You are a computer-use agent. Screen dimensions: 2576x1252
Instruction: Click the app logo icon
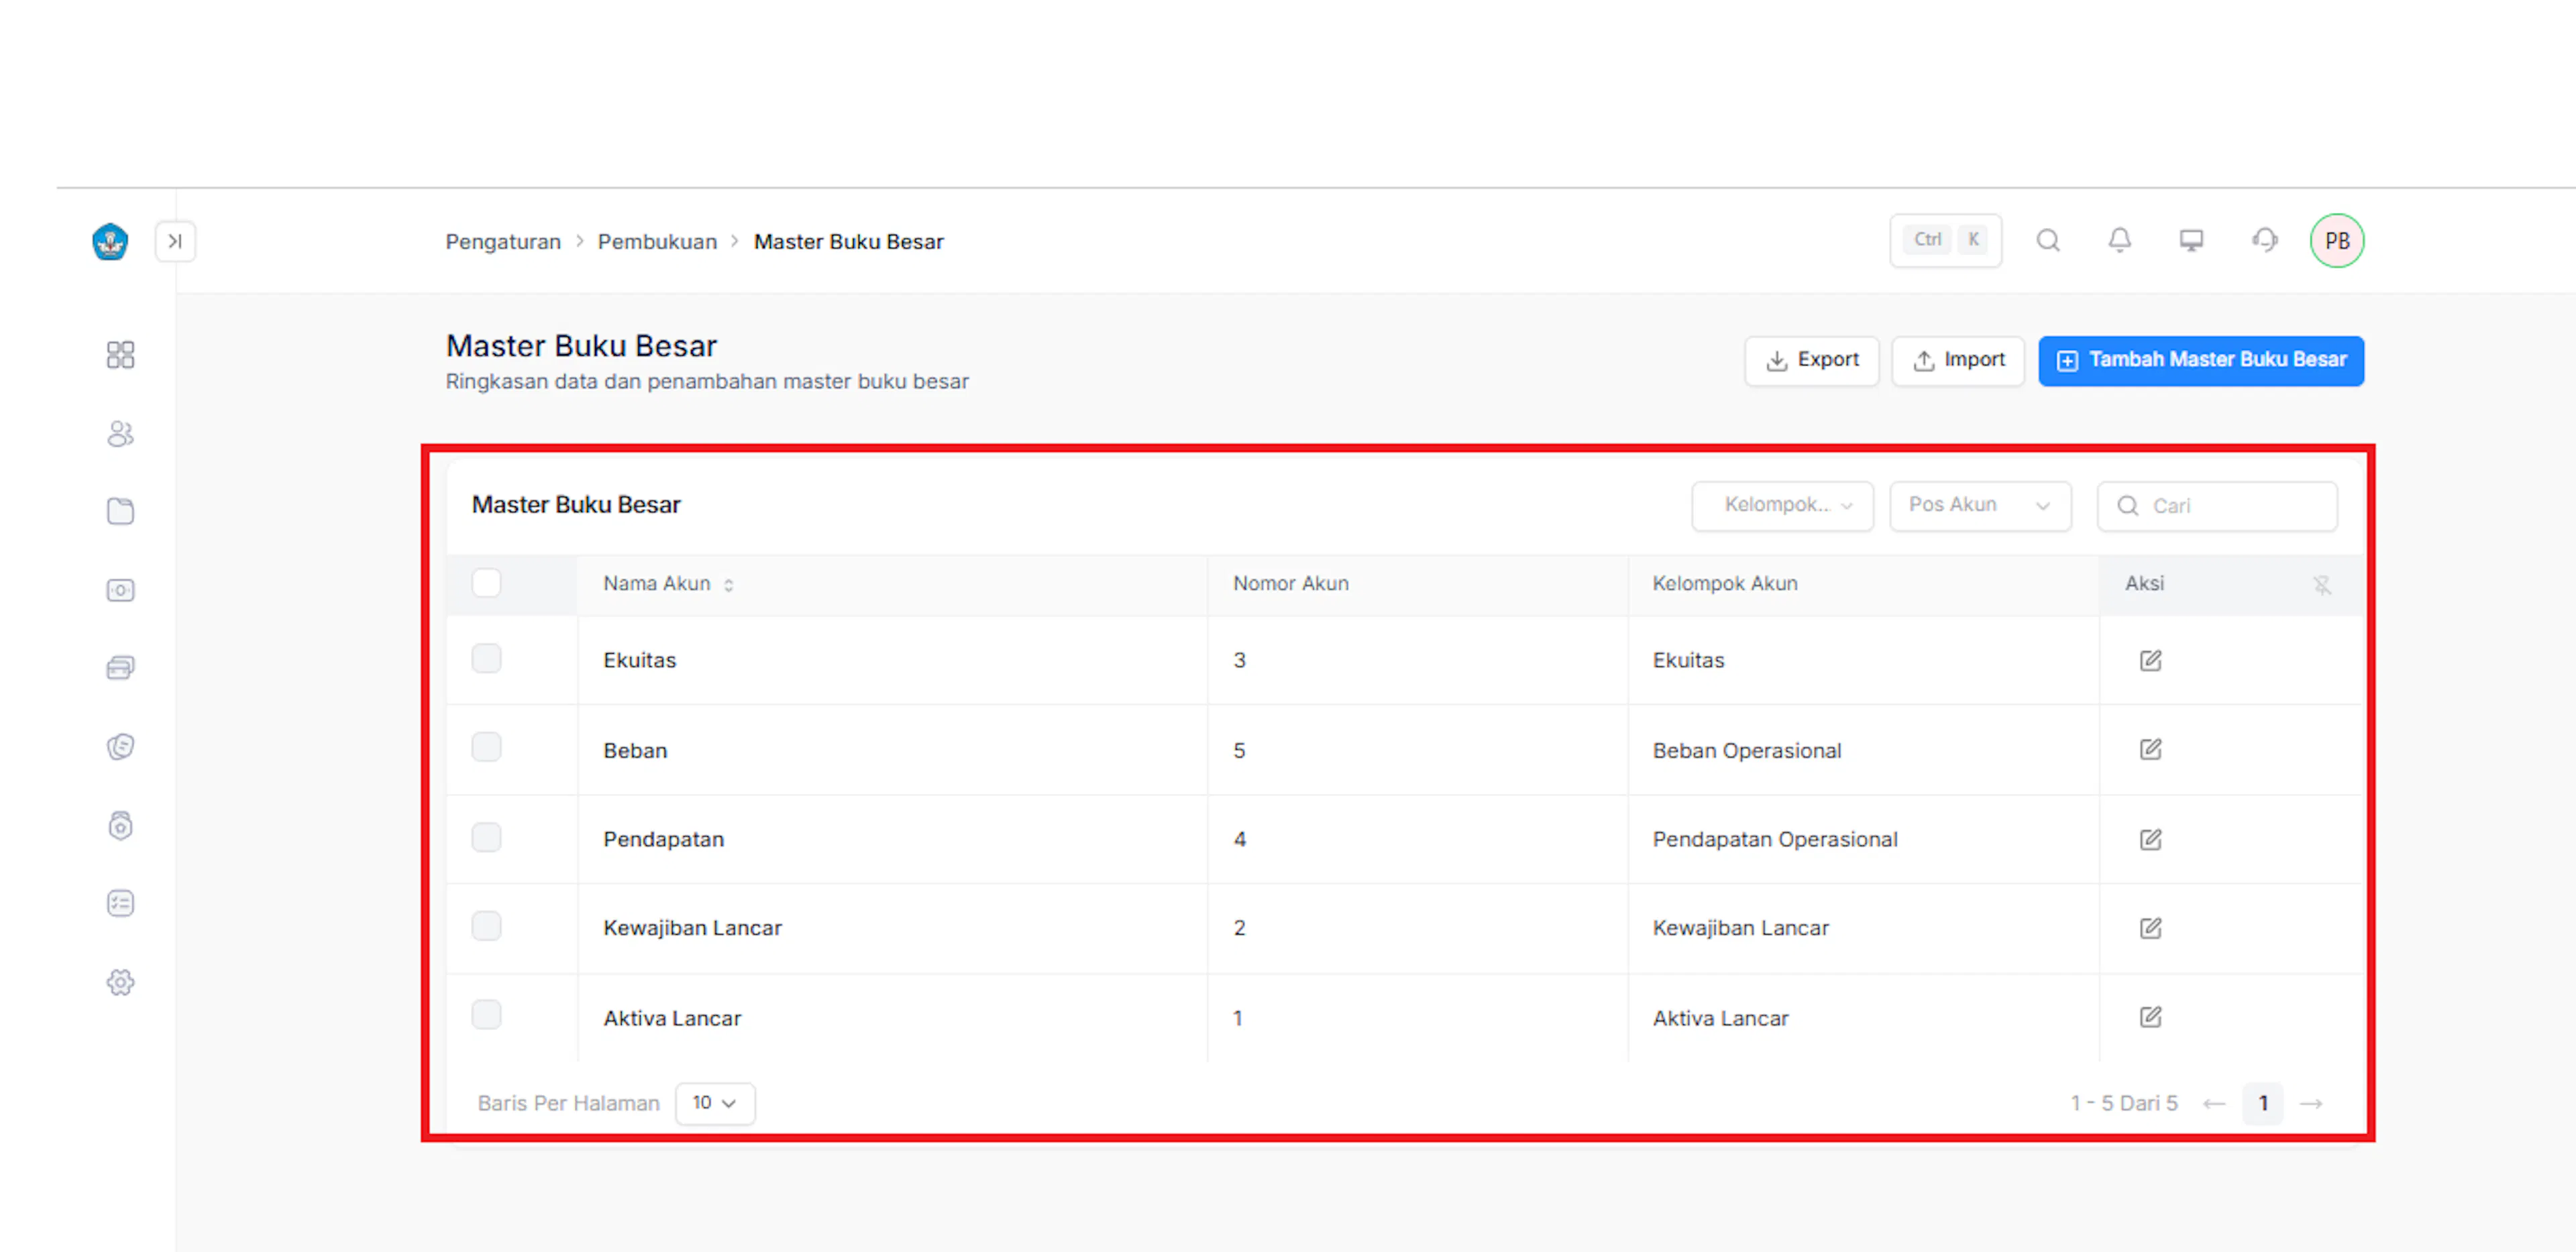(x=110, y=241)
